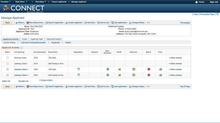This screenshot has width=220, height=123.
Task: Select checkbox for Judiciary Clerk I row
Action: point(8,64)
